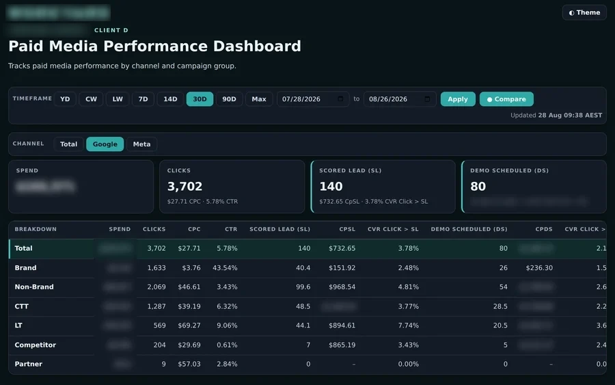Screen dimensions: 615x385
Task: Edit the 07/28/2026 start date field
Action: (312, 99)
